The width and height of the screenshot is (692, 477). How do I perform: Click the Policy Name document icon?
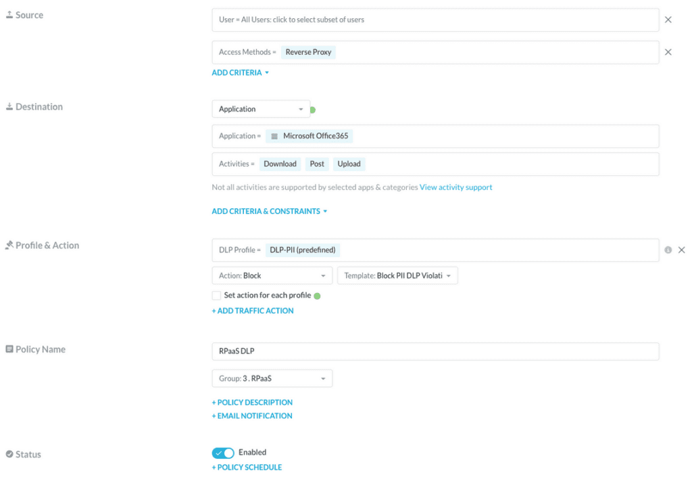(9, 349)
